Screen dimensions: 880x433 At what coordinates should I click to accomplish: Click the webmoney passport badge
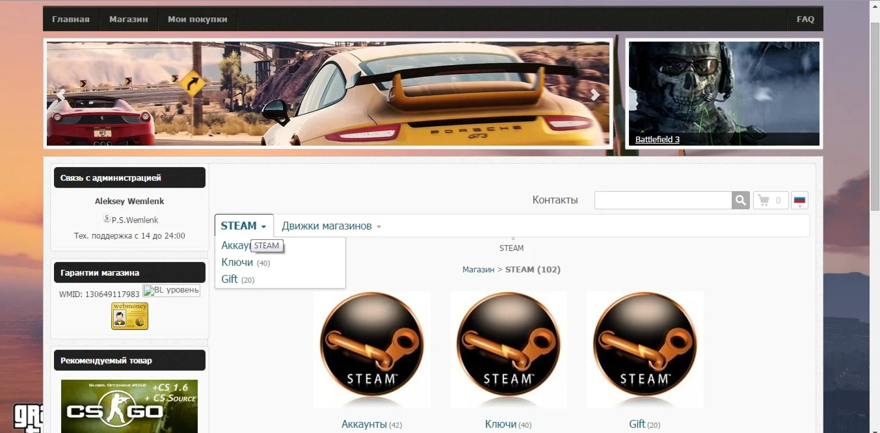[x=129, y=316]
